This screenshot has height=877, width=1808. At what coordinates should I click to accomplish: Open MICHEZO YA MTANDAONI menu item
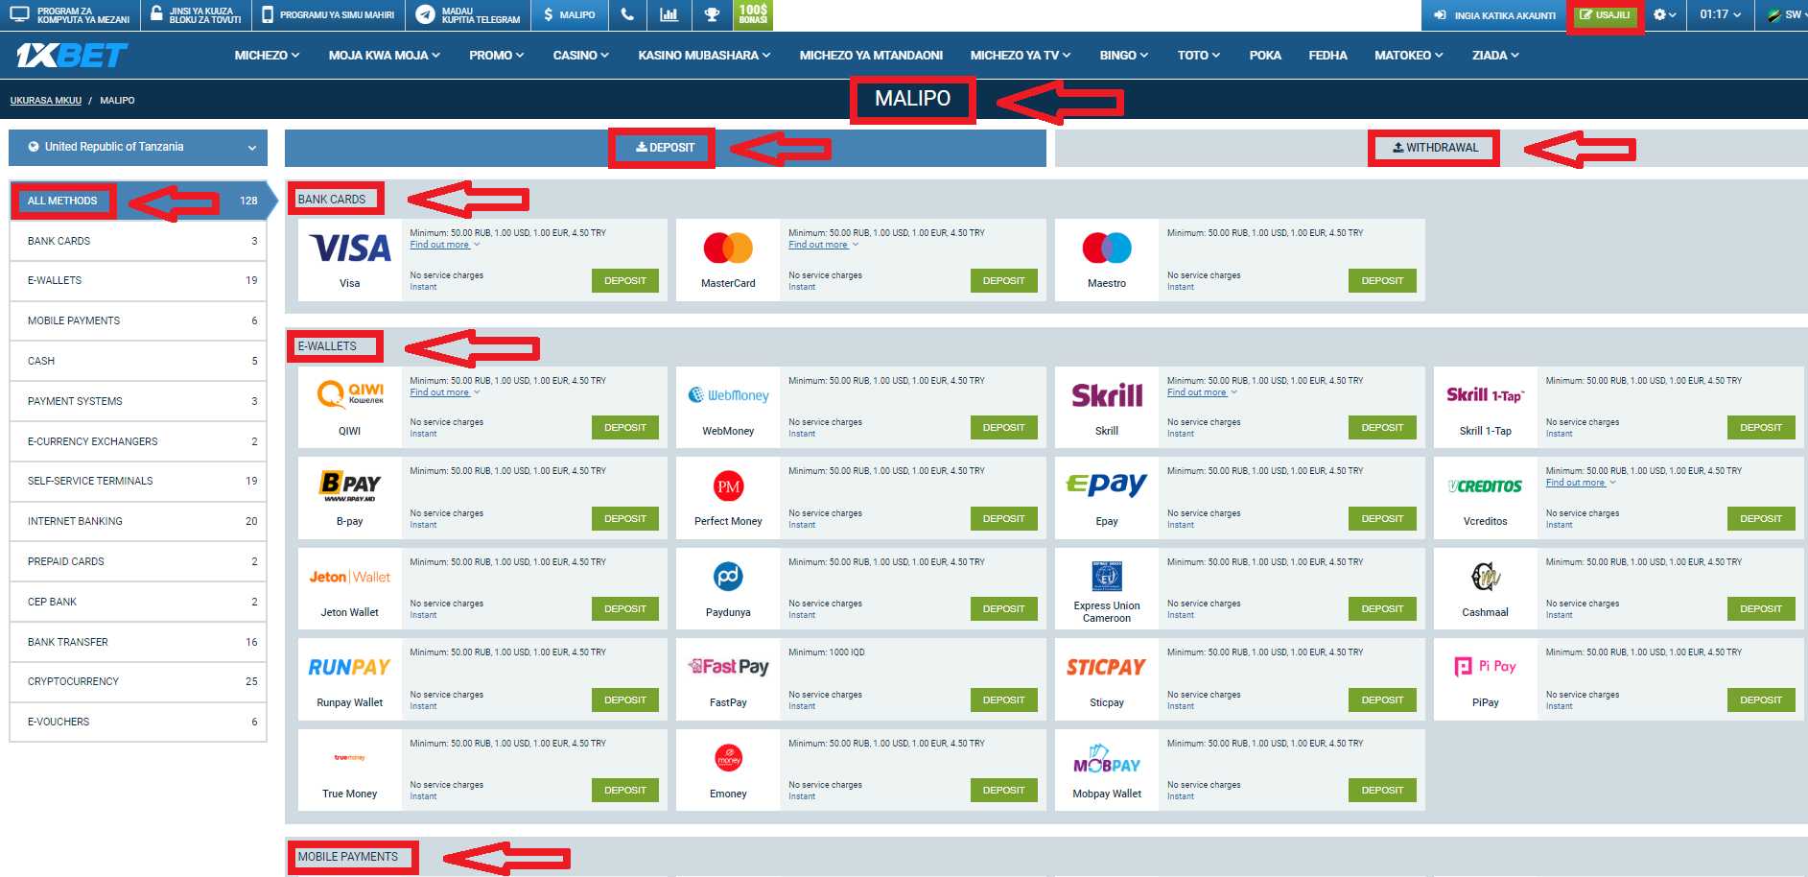pos(871,56)
